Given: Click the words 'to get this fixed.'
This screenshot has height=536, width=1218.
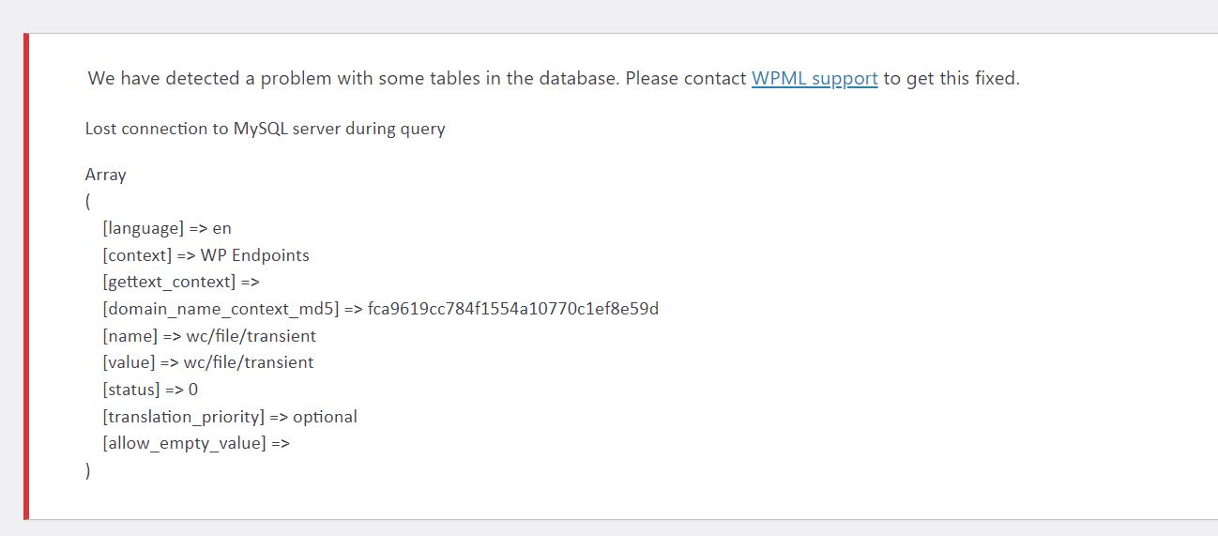Looking at the screenshot, I should point(952,79).
